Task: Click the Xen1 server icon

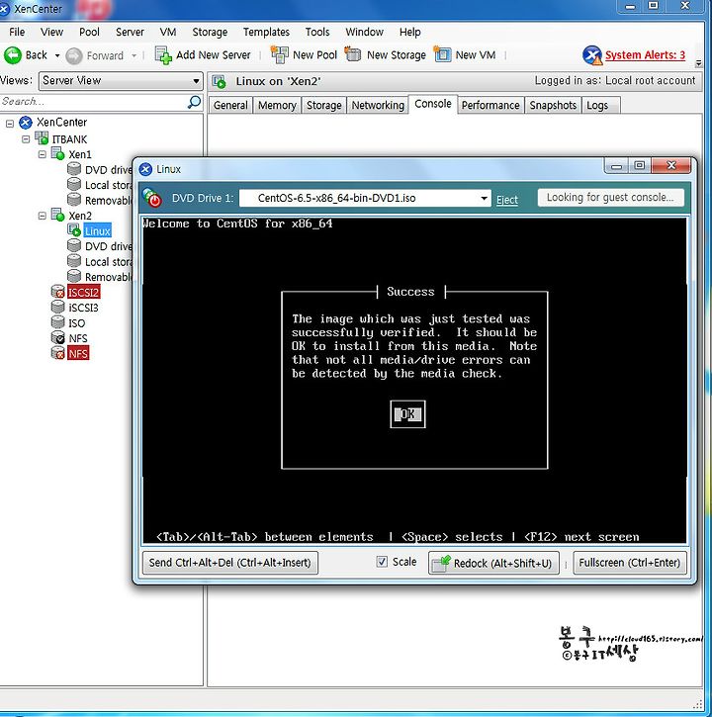Action: tap(57, 153)
